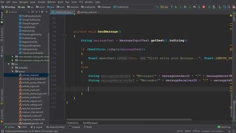Open the TODO tool window

point(22,127)
